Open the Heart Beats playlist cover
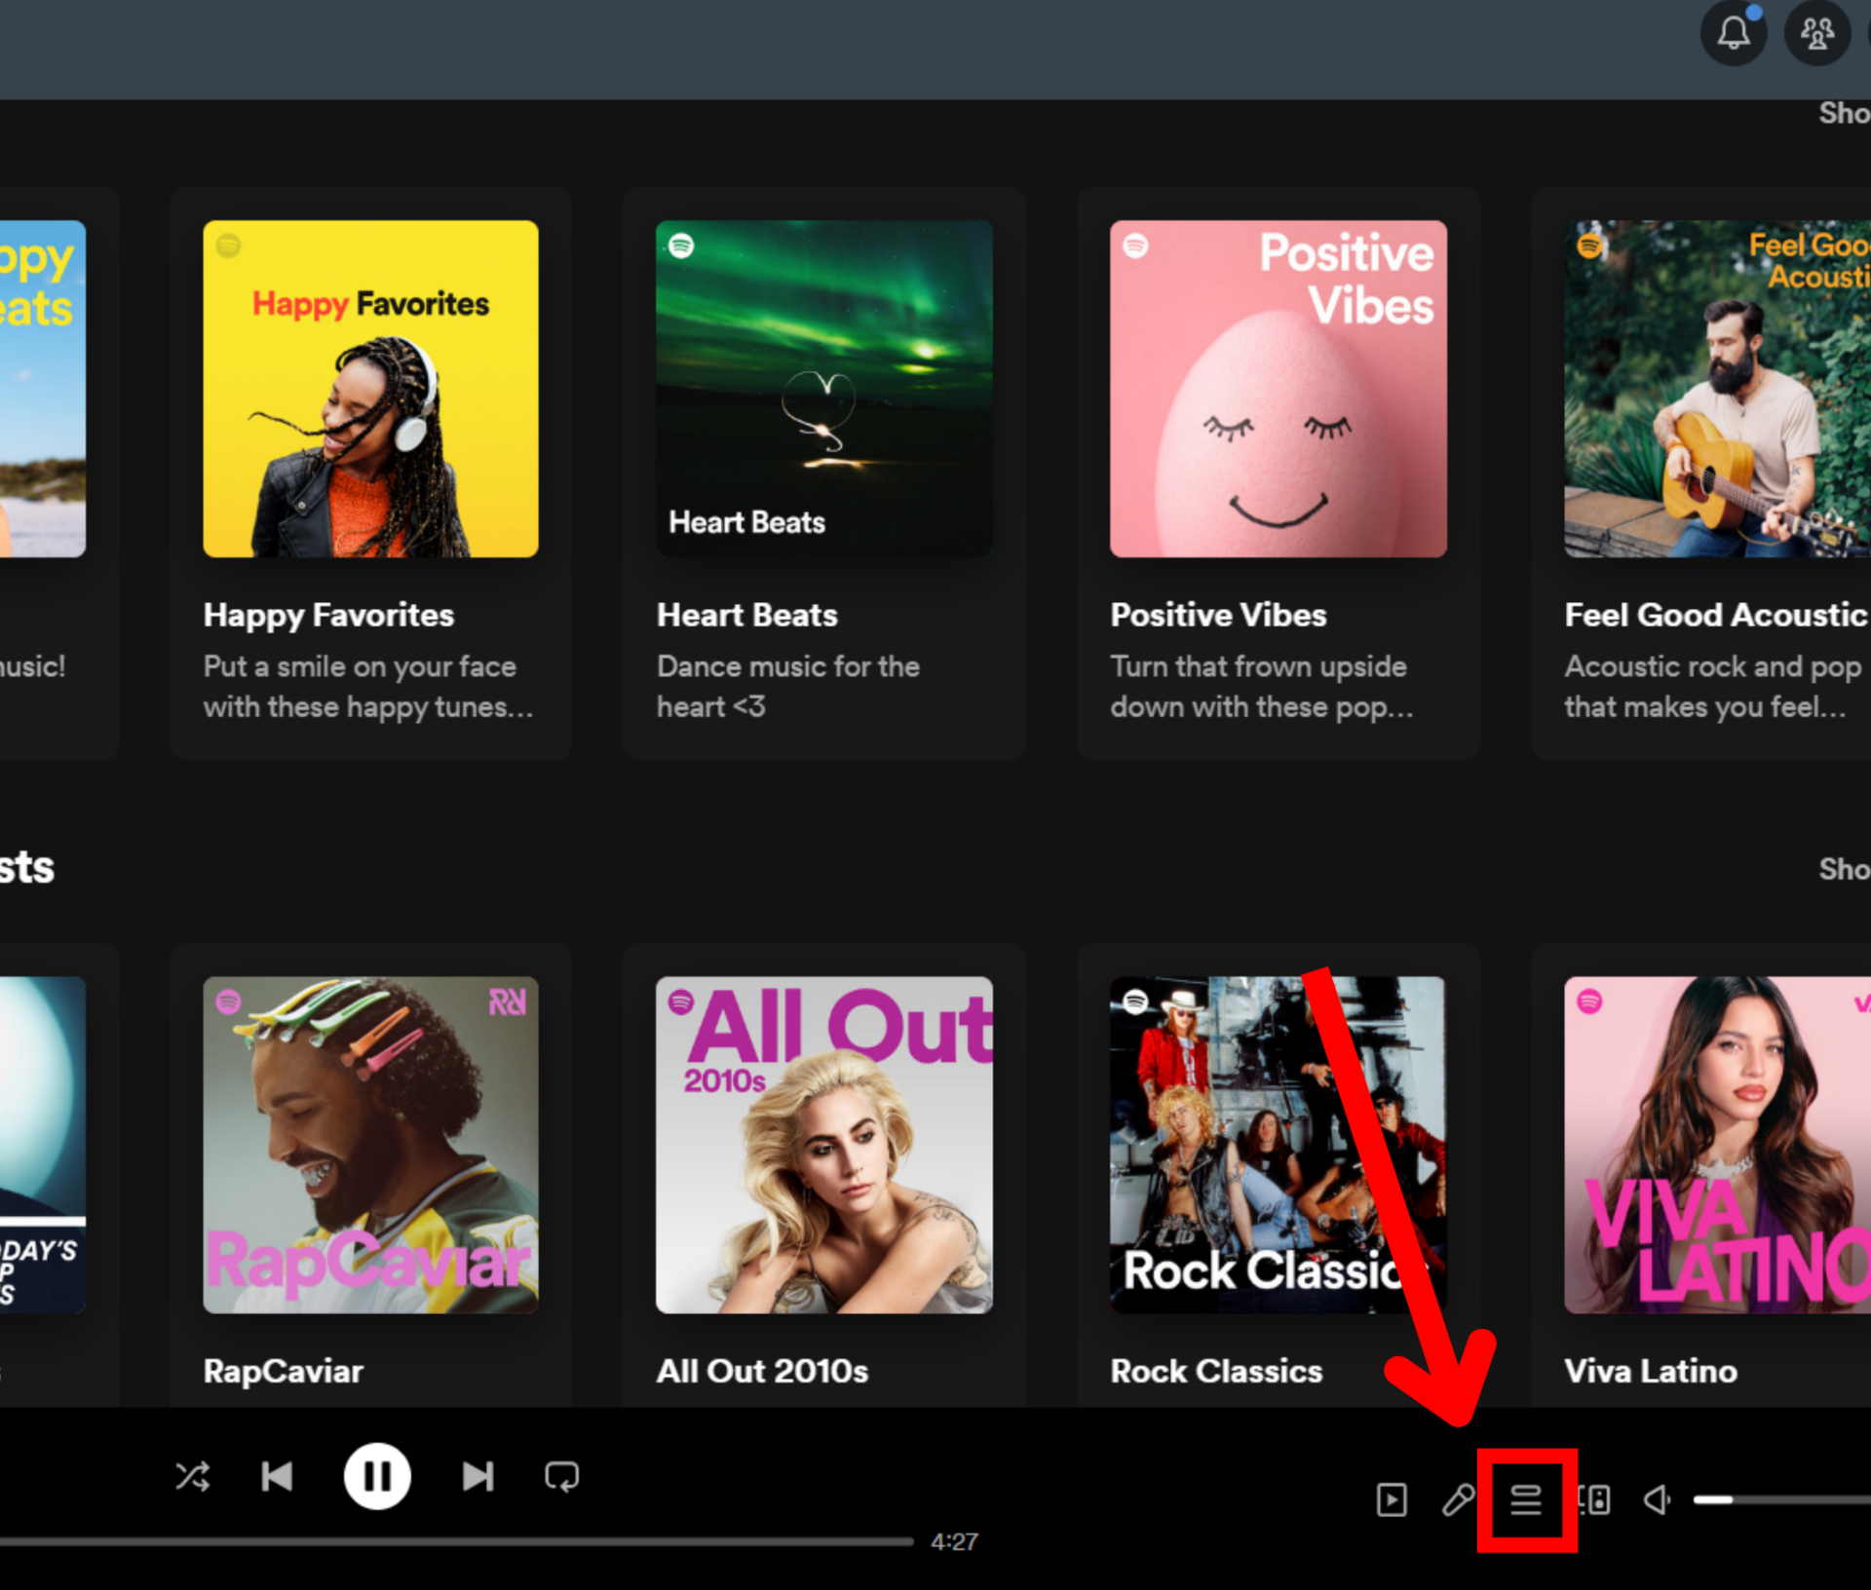 tap(824, 389)
